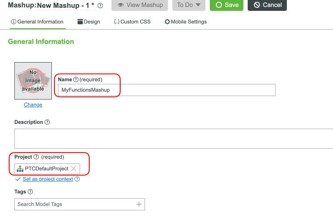Click the PTCDefaultProject project icon
333x216 pixels.
coord(20,169)
